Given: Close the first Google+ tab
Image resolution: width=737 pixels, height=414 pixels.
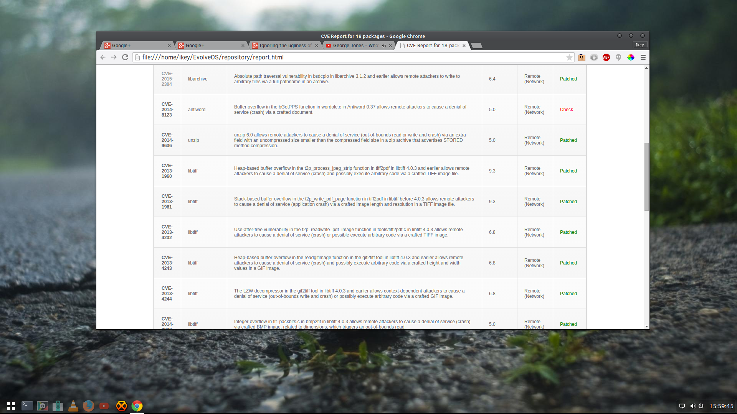Looking at the screenshot, I should pos(169,46).
